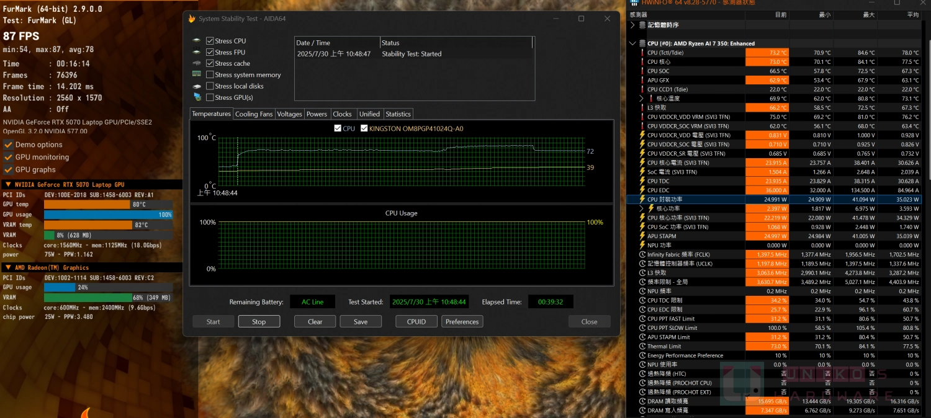Click clock icon of DRAM 讀取頻寬 row
The width and height of the screenshot is (931, 418).
642,401
